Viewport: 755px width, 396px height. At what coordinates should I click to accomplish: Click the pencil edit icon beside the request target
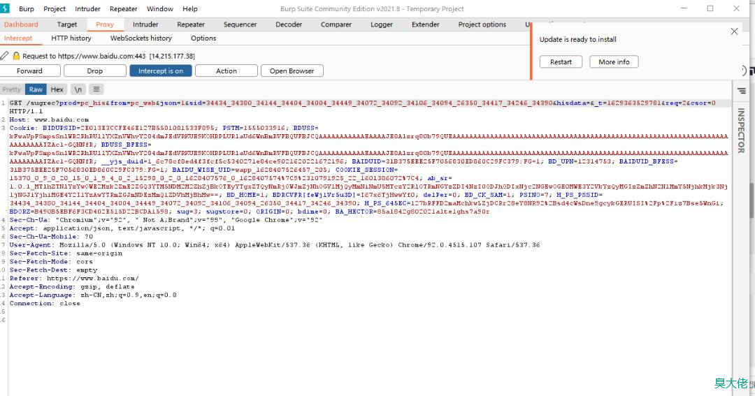(x=4, y=56)
